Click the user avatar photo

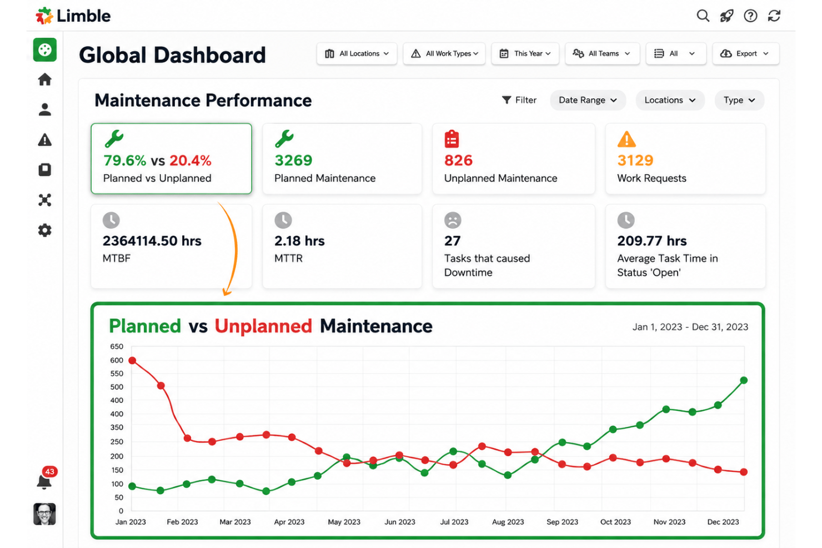point(44,514)
